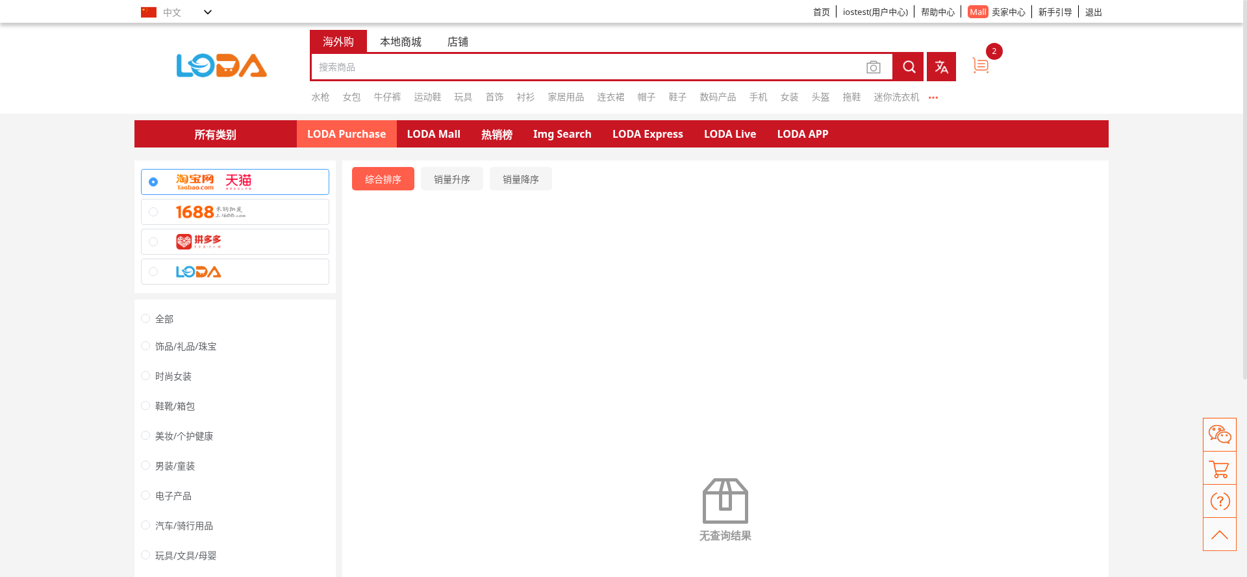Click the floating cart icon on right

(1219, 468)
